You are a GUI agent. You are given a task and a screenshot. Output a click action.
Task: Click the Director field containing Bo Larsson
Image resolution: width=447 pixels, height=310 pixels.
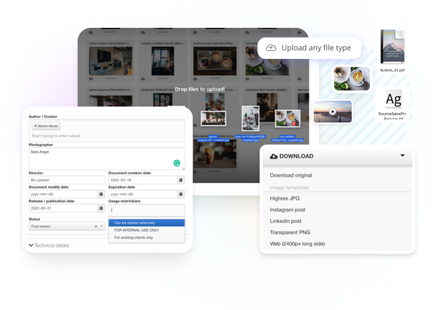click(x=67, y=180)
